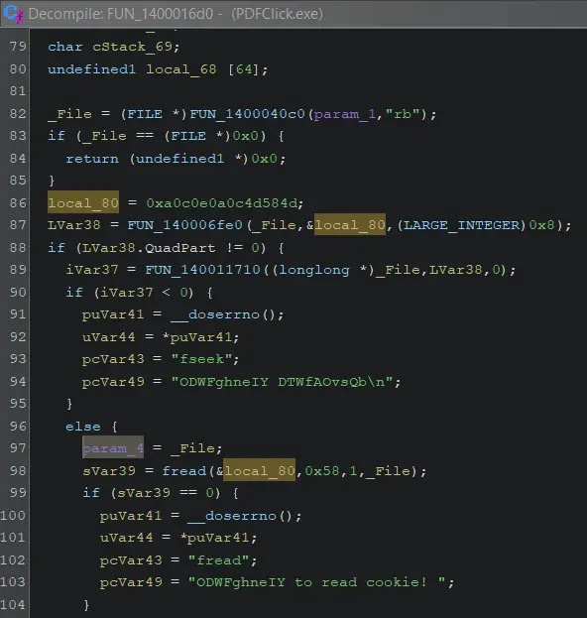Click undefined1 type on line 80
587x618 pixels.
coord(91,69)
